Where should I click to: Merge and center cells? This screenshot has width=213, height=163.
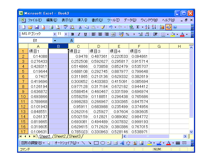click(x=113, y=34)
